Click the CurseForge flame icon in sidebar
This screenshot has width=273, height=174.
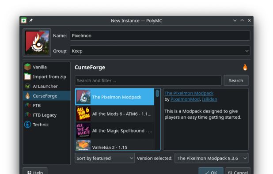pos(27,96)
